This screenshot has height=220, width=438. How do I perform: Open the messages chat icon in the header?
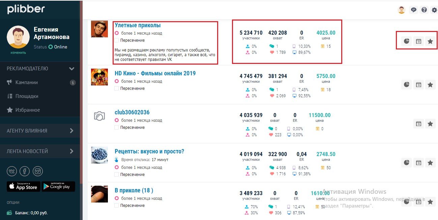click(413, 10)
